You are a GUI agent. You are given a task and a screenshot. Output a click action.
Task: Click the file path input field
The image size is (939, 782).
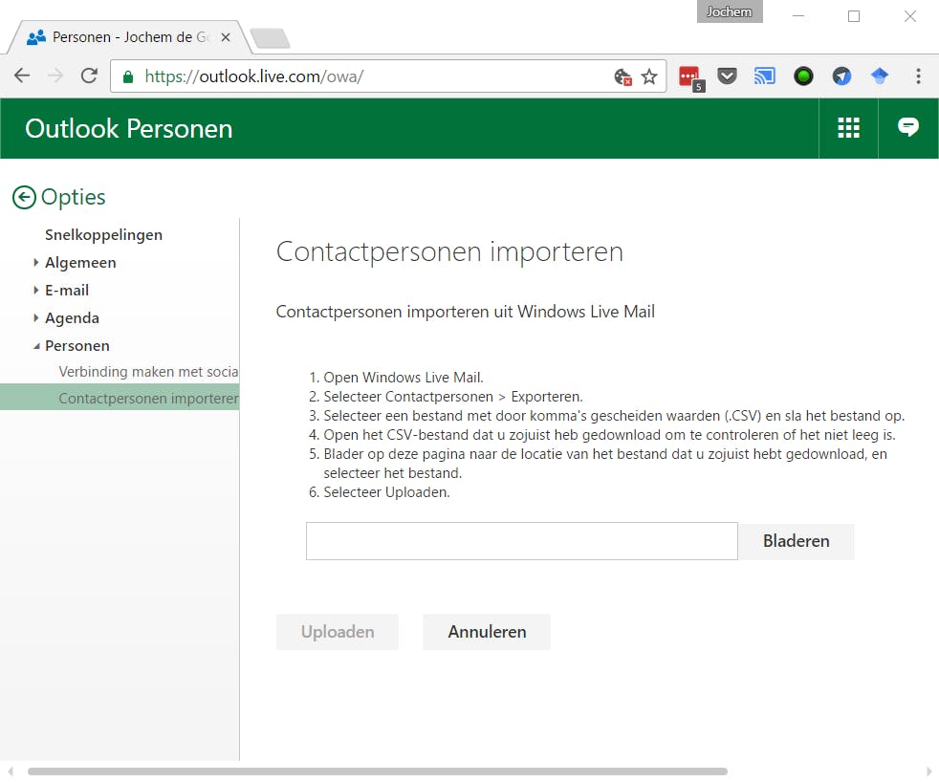click(x=521, y=541)
